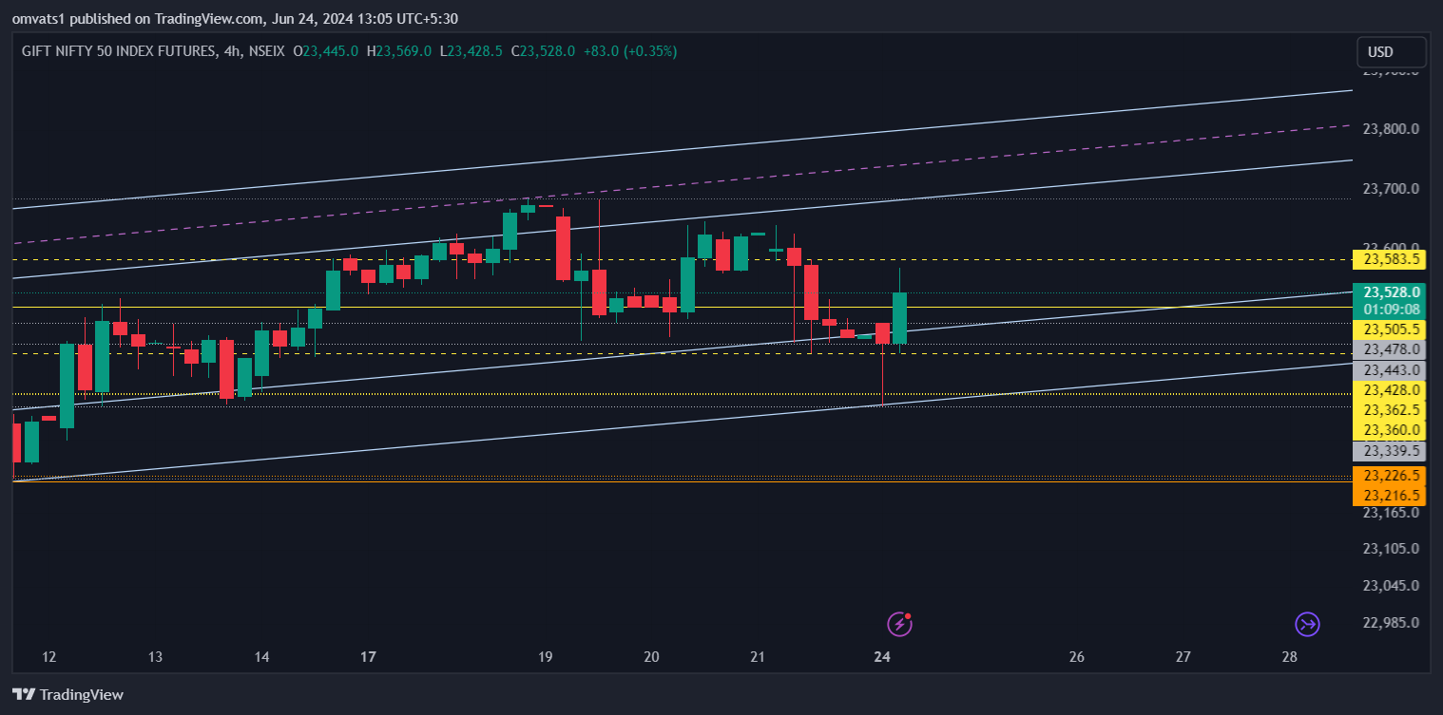1443x715 pixels.
Task: Click the 23,700.0 price axis value
Action: pyautogui.click(x=1391, y=189)
